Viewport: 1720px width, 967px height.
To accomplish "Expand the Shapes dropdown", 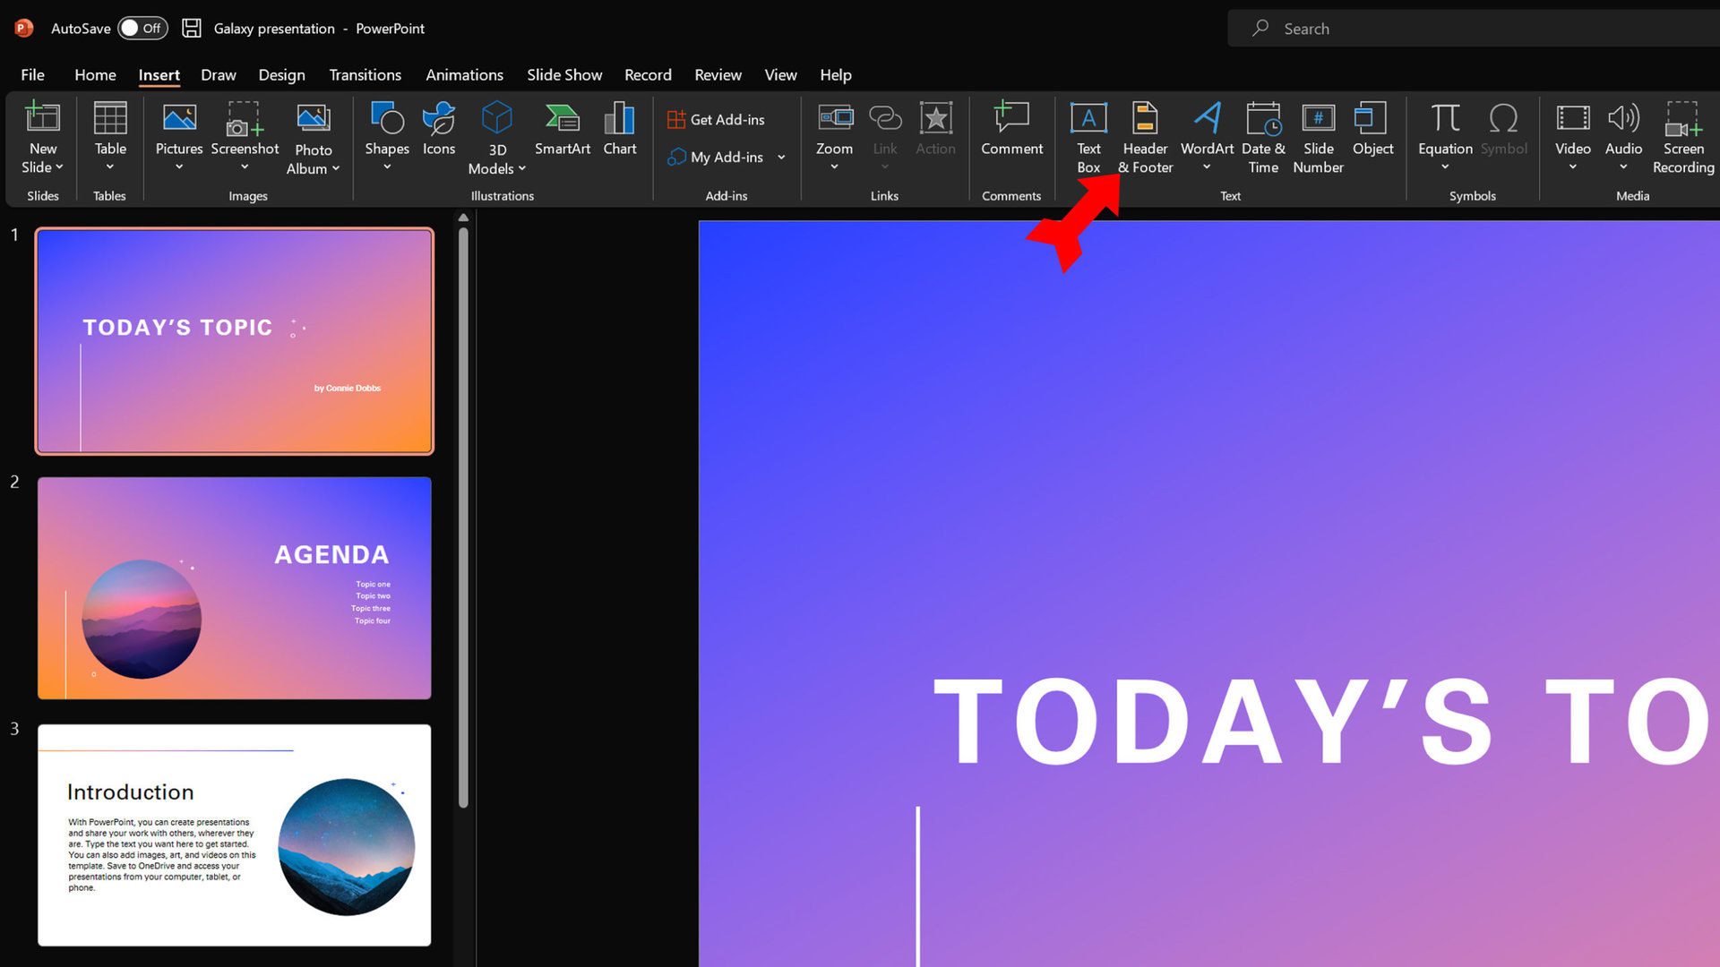I will click(x=387, y=167).
